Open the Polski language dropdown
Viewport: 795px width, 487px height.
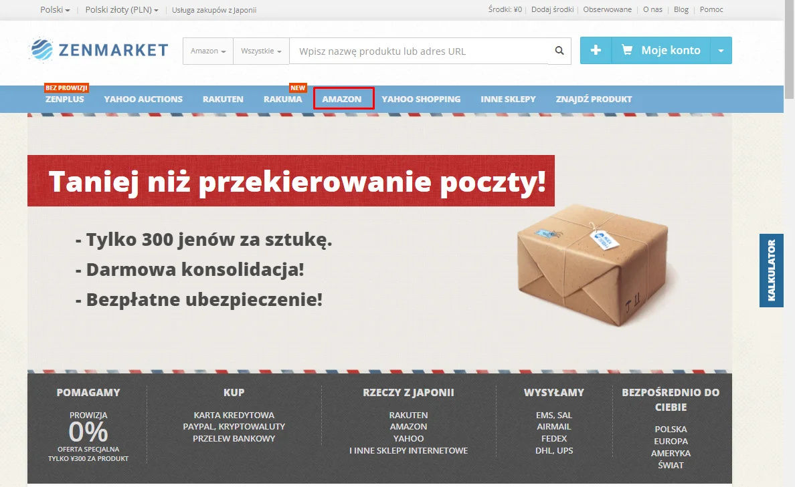click(x=55, y=10)
